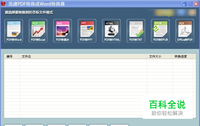
Task: Select the PDF转Word conversion icon
Action: coord(14,31)
